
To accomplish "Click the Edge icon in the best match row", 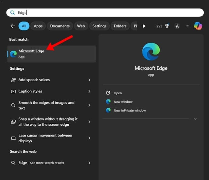I will 13,54.
